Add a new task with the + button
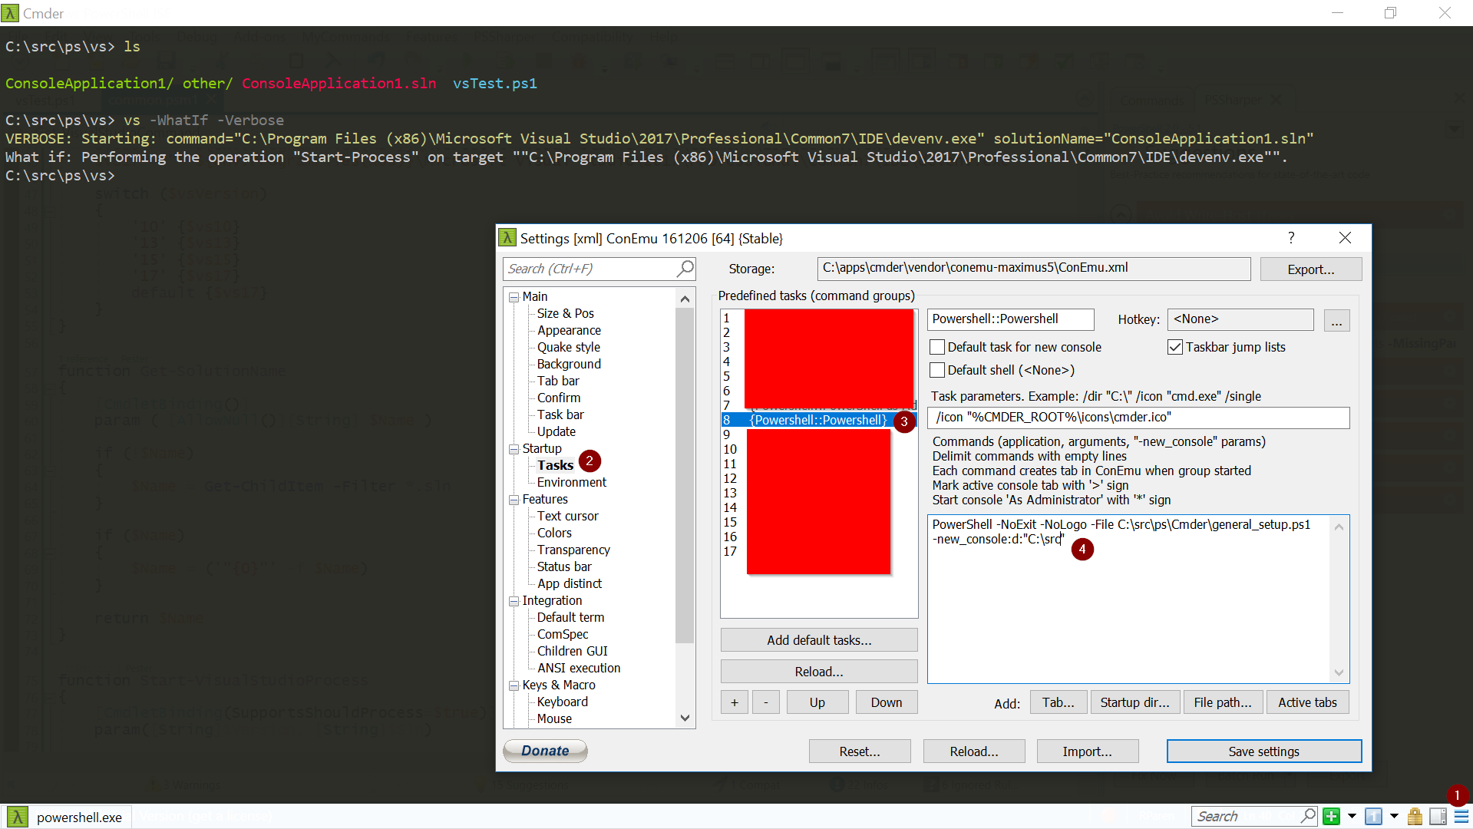Image resolution: width=1473 pixels, height=829 pixels. tap(734, 702)
